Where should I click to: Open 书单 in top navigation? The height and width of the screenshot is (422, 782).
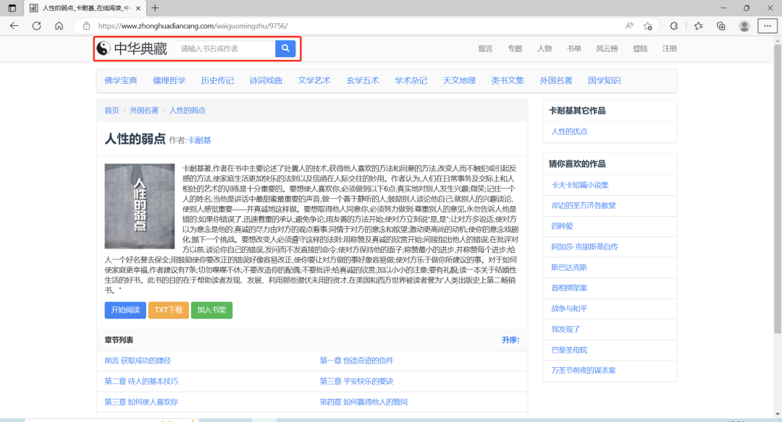tap(574, 48)
